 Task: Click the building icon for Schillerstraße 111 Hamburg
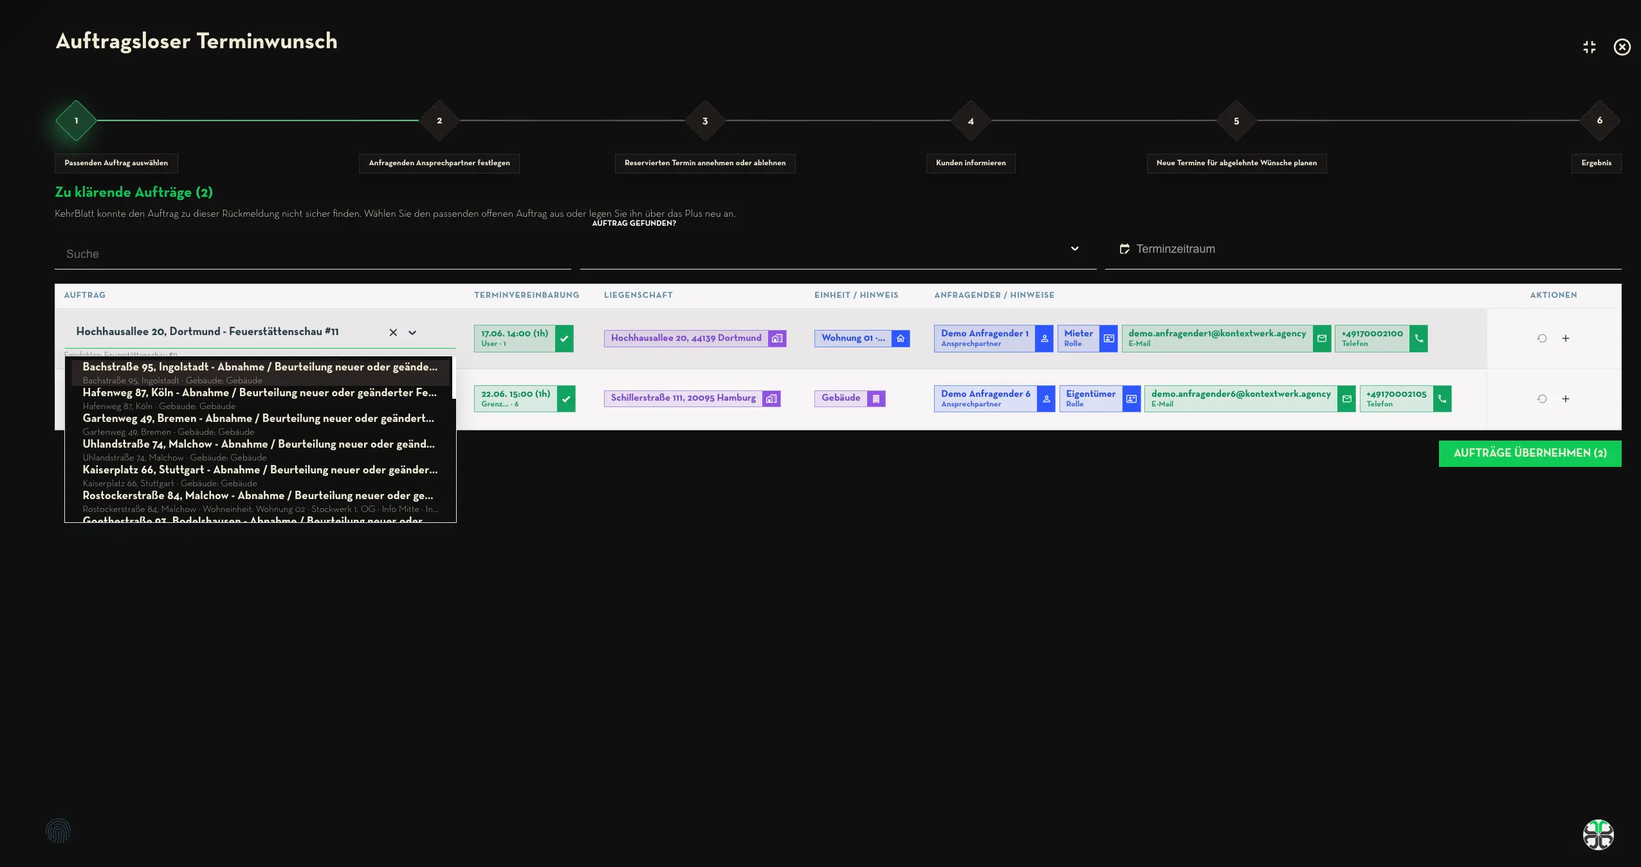pos(771,399)
